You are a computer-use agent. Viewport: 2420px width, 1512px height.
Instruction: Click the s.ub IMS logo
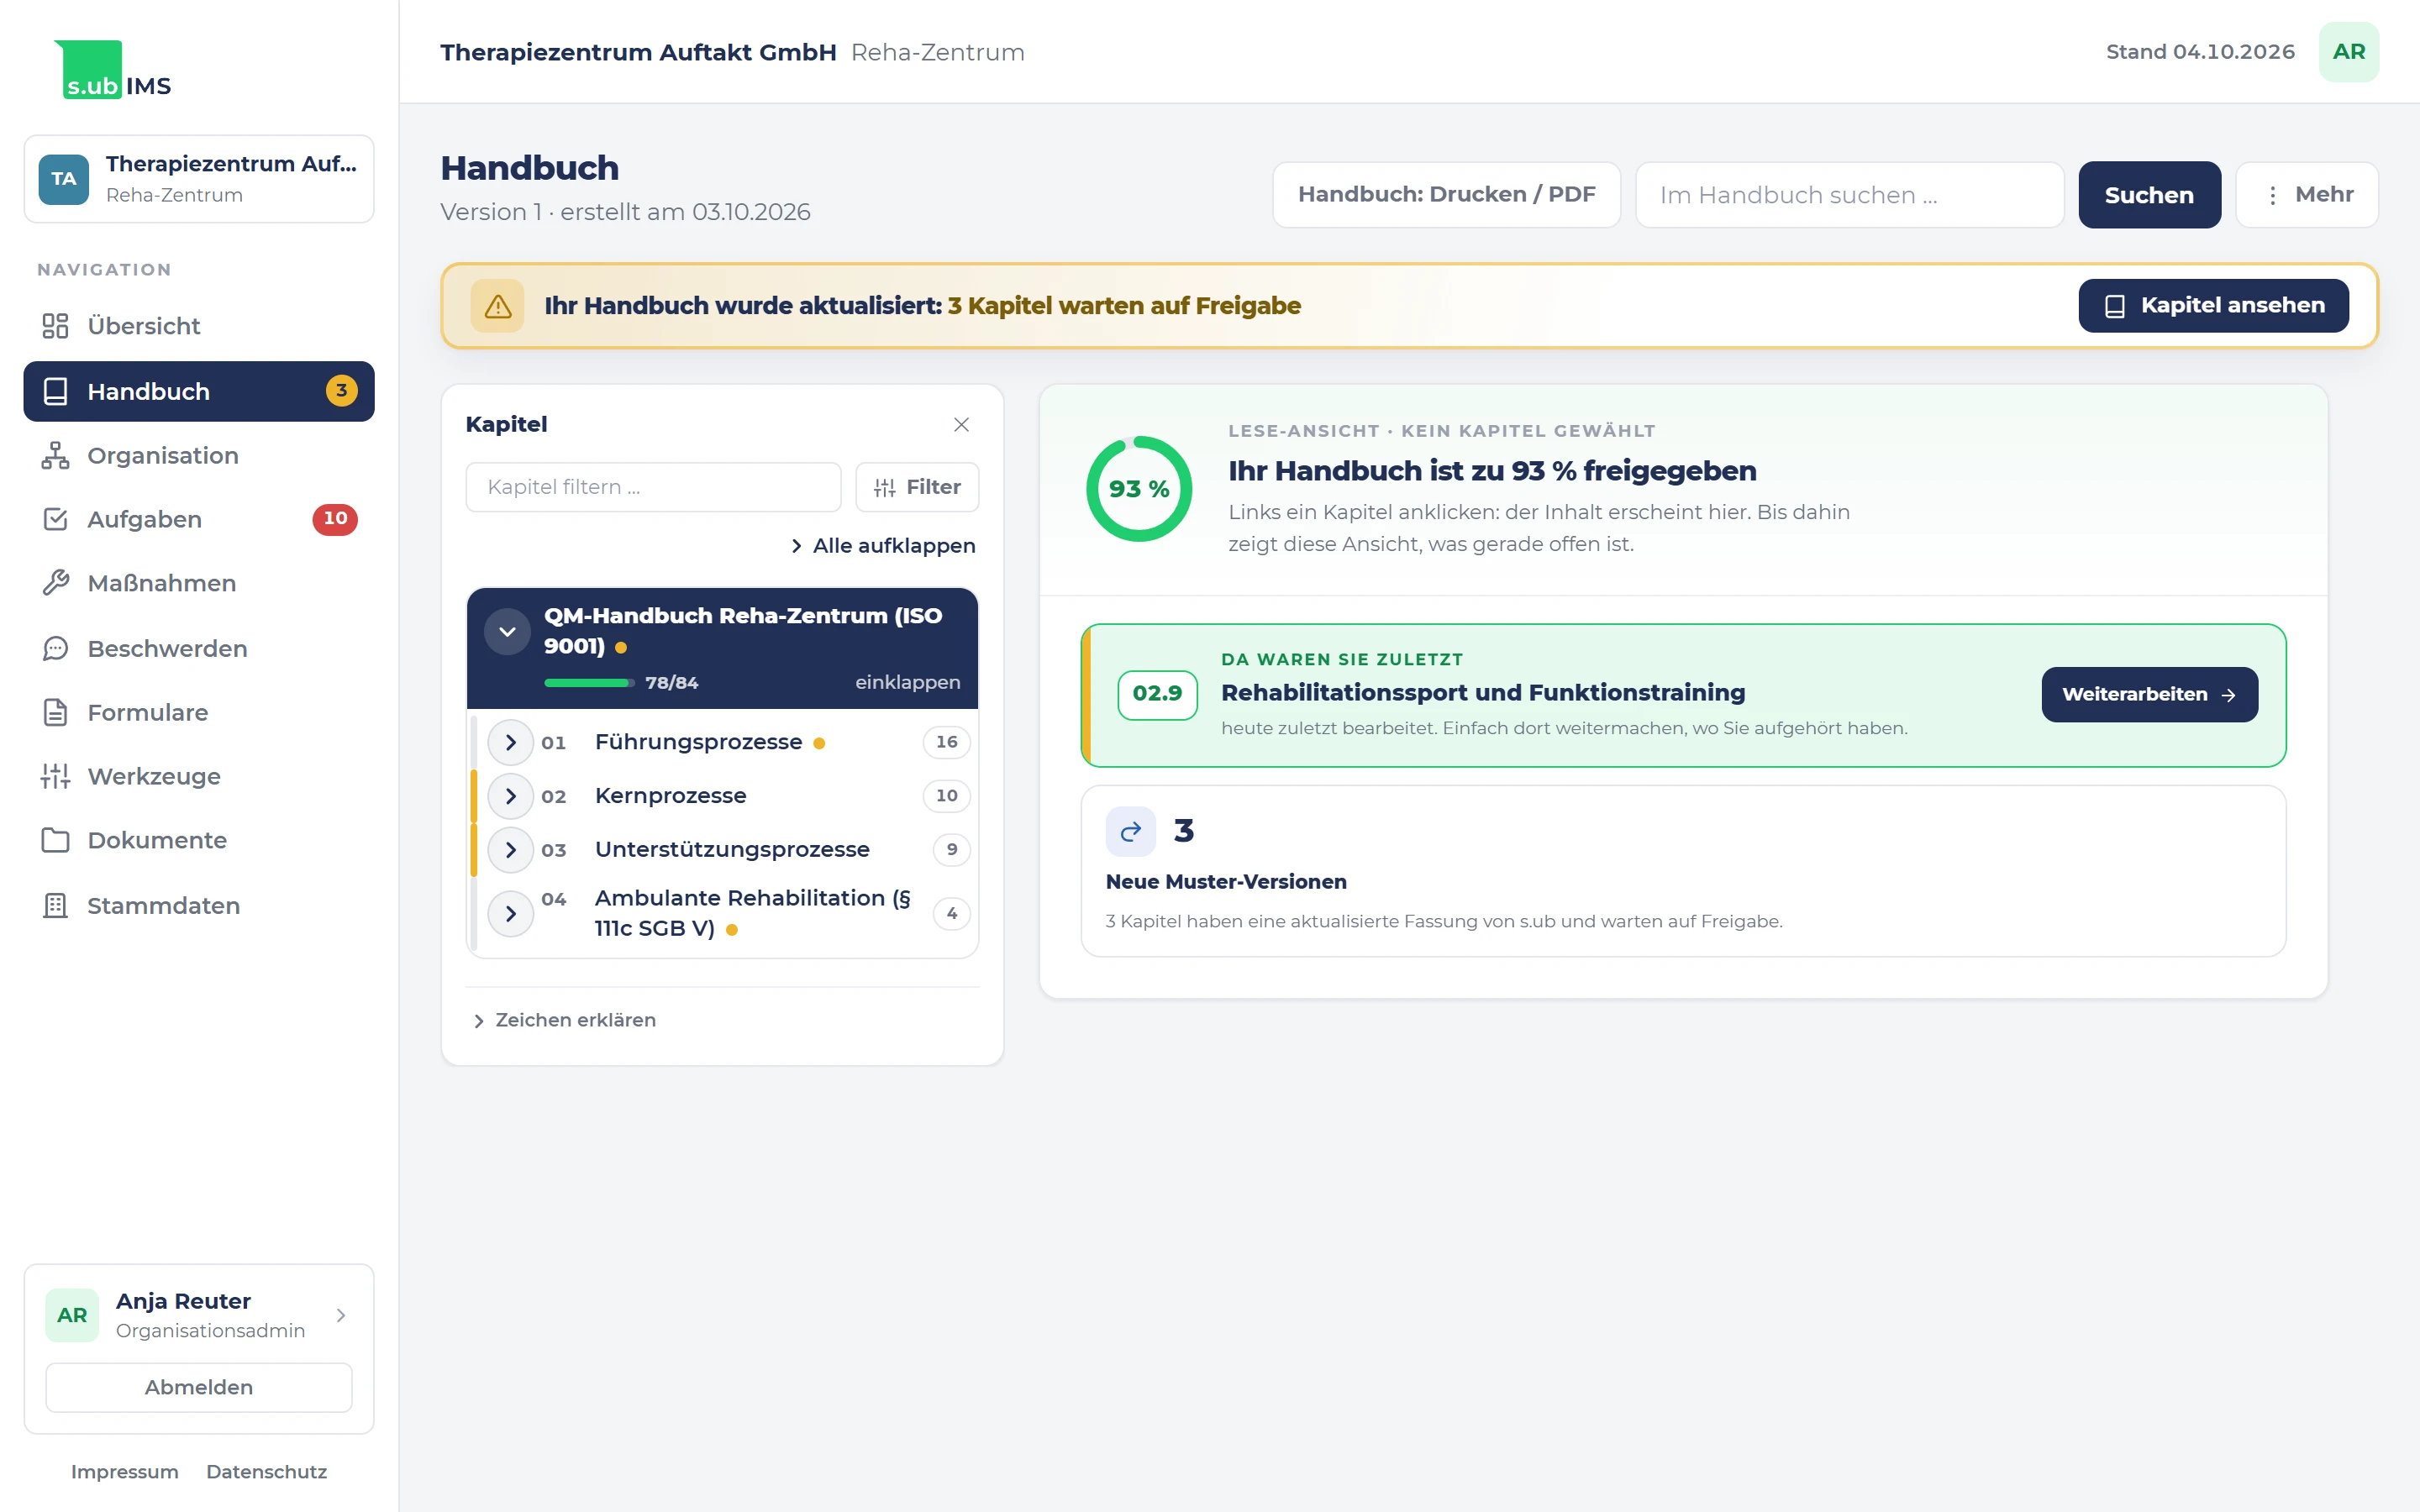click(x=113, y=70)
